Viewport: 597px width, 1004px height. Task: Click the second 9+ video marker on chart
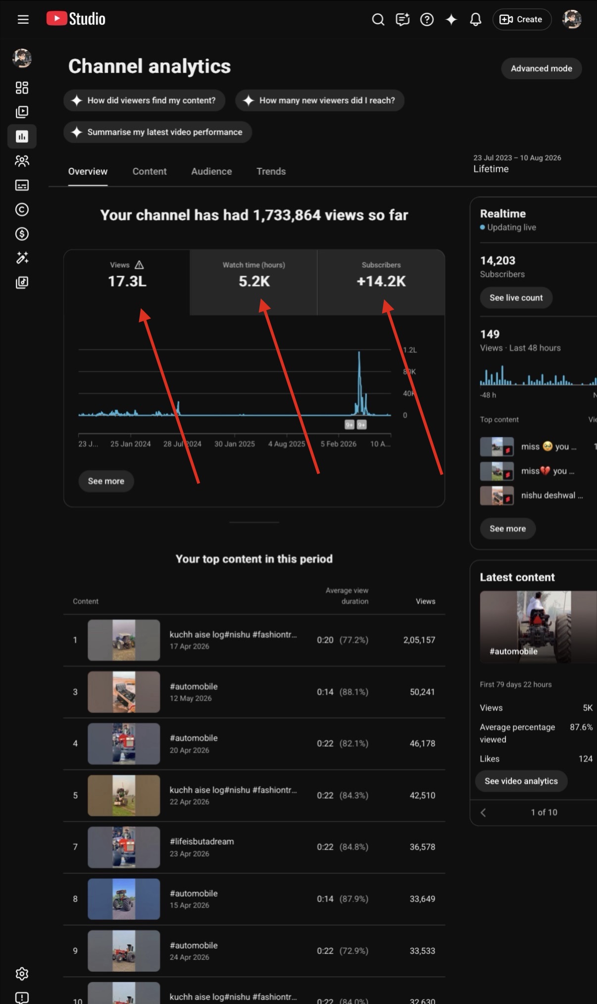(362, 425)
